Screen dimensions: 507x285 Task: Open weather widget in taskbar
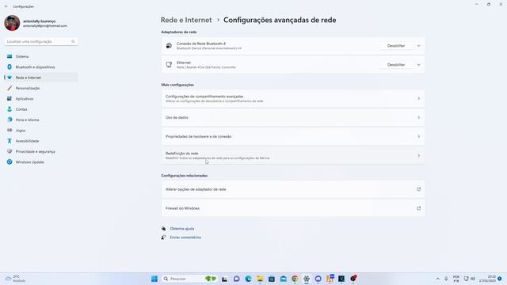coord(16,279)
